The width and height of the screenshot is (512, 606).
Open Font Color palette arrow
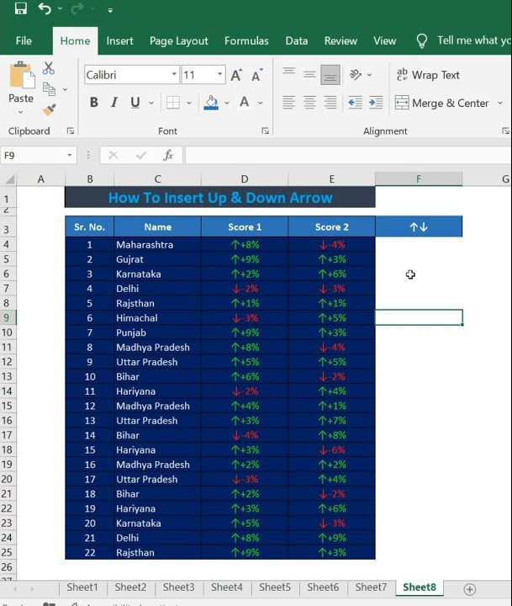click(x=261, y=103)
